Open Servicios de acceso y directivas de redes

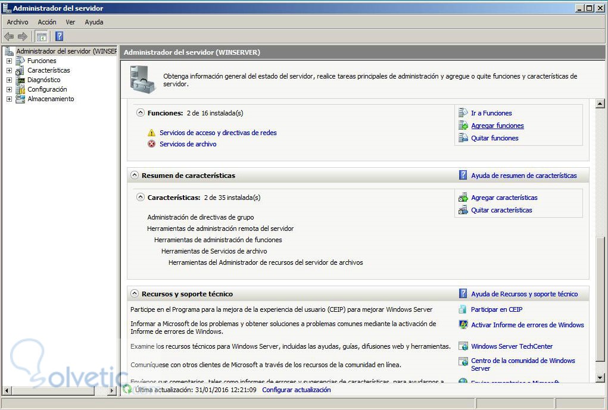[218, 133]
